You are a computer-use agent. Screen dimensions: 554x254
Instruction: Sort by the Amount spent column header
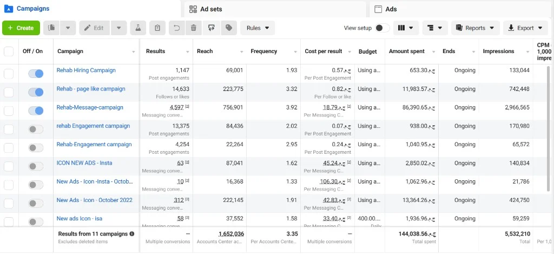(407, 51)
